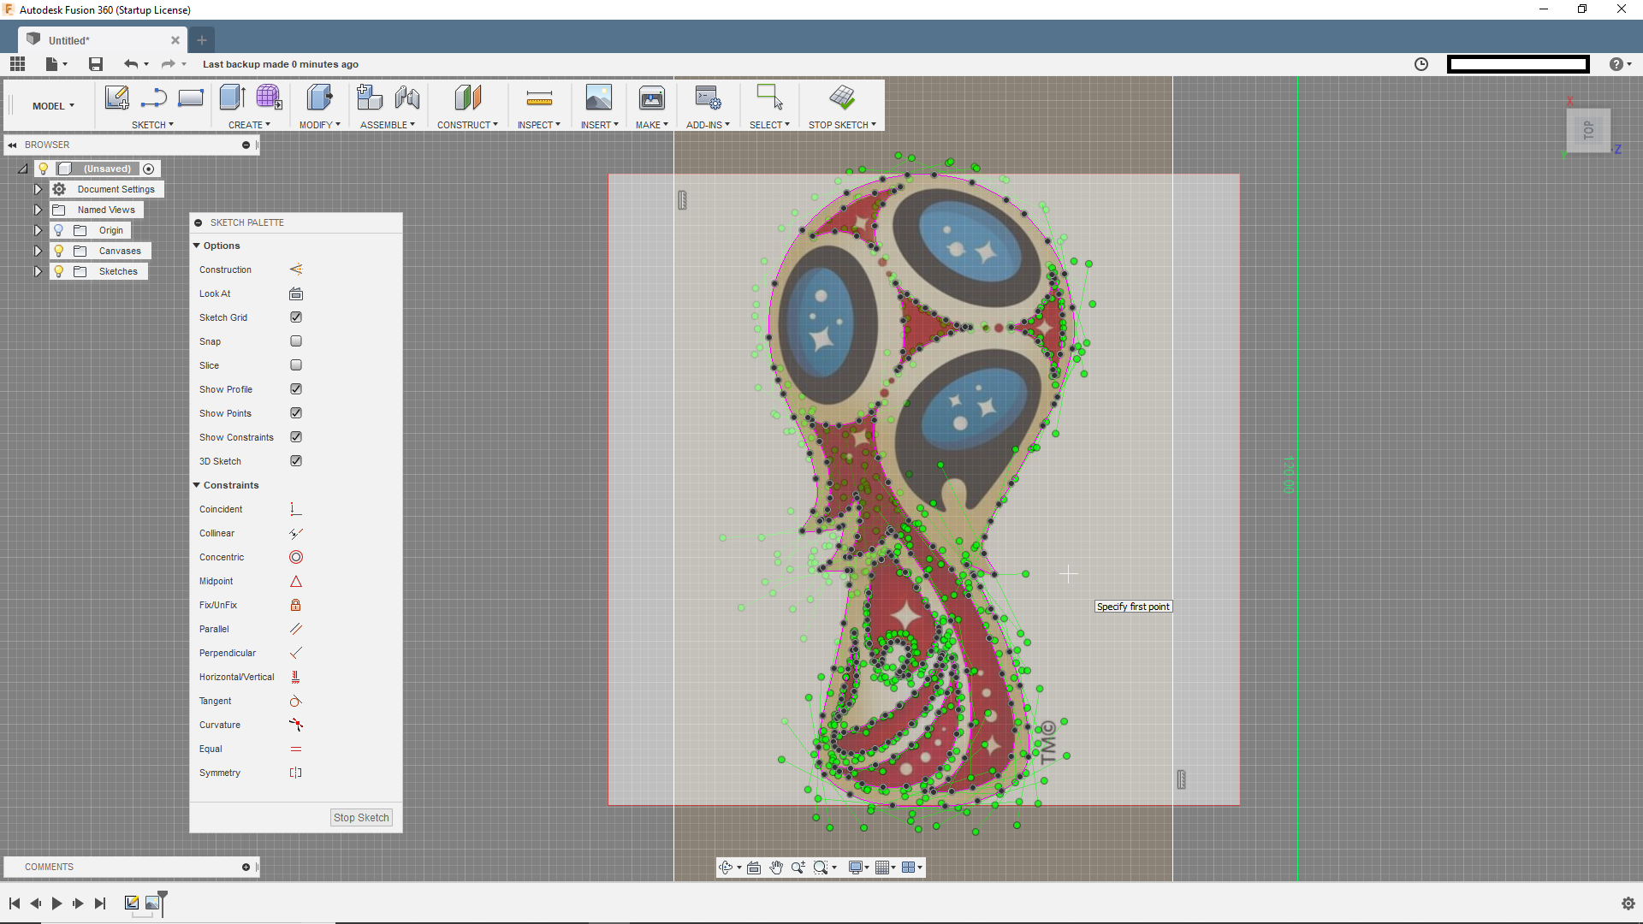Select the Offset Plane construct icon

(x=467, y=98)
